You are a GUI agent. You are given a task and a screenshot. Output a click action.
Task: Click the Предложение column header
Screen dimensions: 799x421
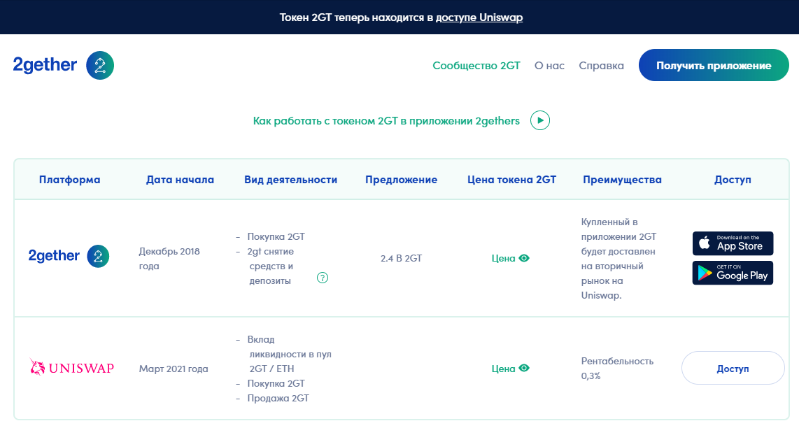pos(401,180)
